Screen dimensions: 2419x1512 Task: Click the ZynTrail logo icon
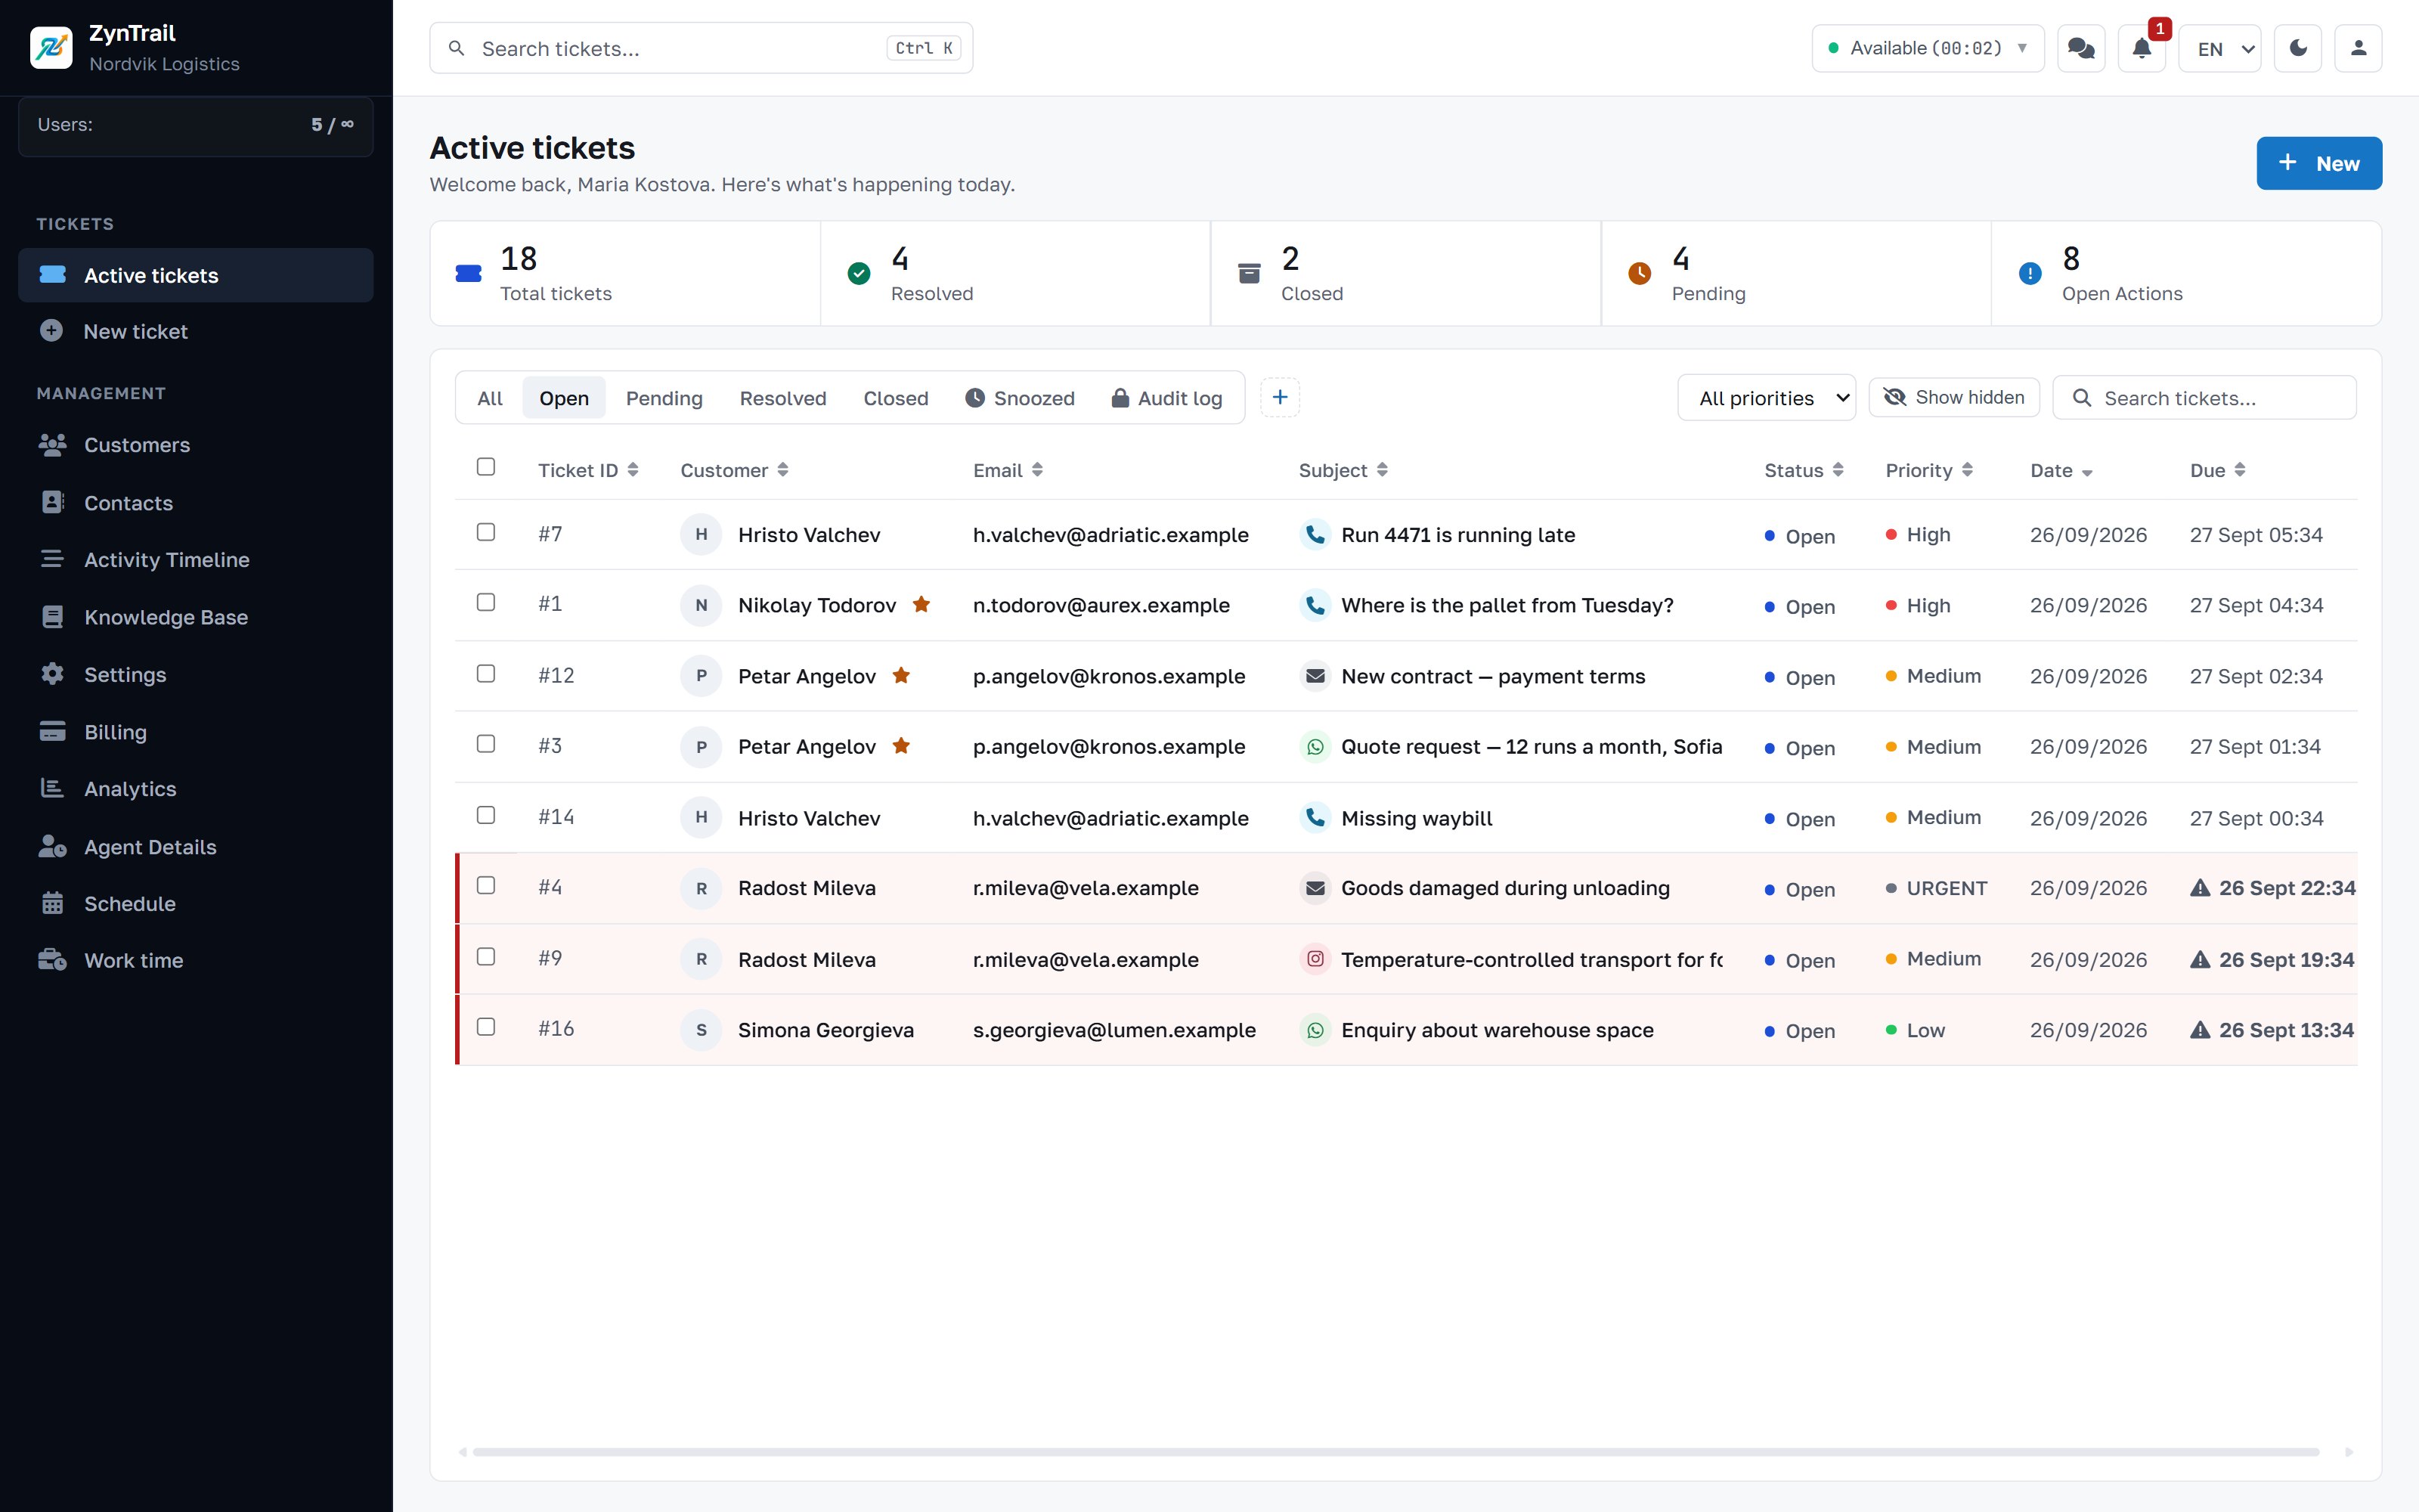click(51, 48)
